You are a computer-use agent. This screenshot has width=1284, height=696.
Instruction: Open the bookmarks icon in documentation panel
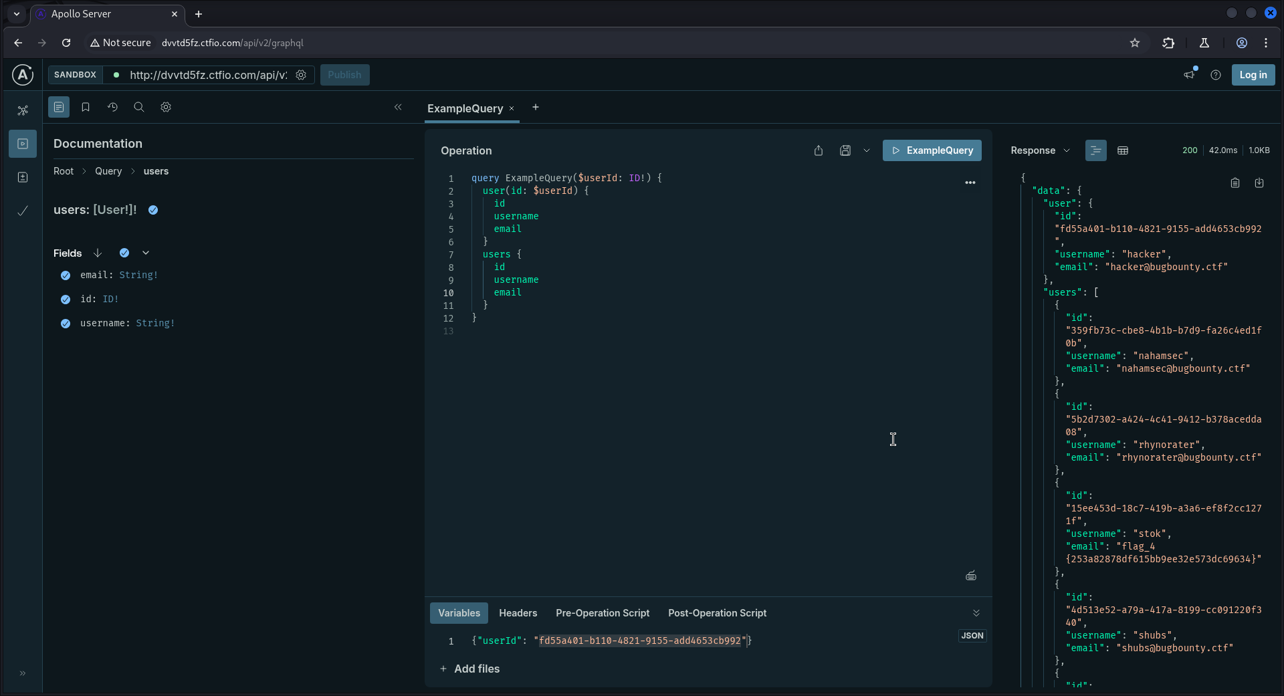[x=86, y=107]
